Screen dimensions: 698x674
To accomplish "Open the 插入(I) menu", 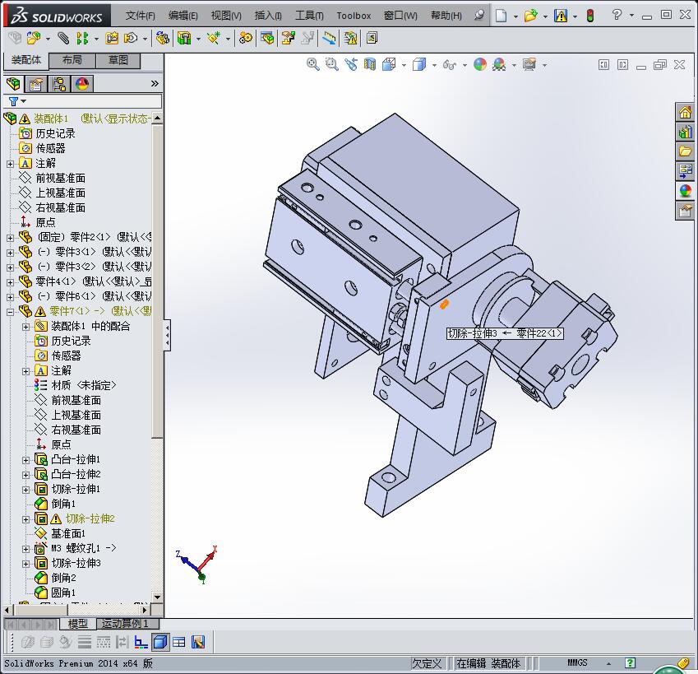I will [268, 16].
